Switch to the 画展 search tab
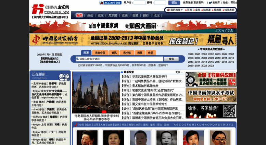Viewport: 266px width, 145px height. [x=140, y=53]
